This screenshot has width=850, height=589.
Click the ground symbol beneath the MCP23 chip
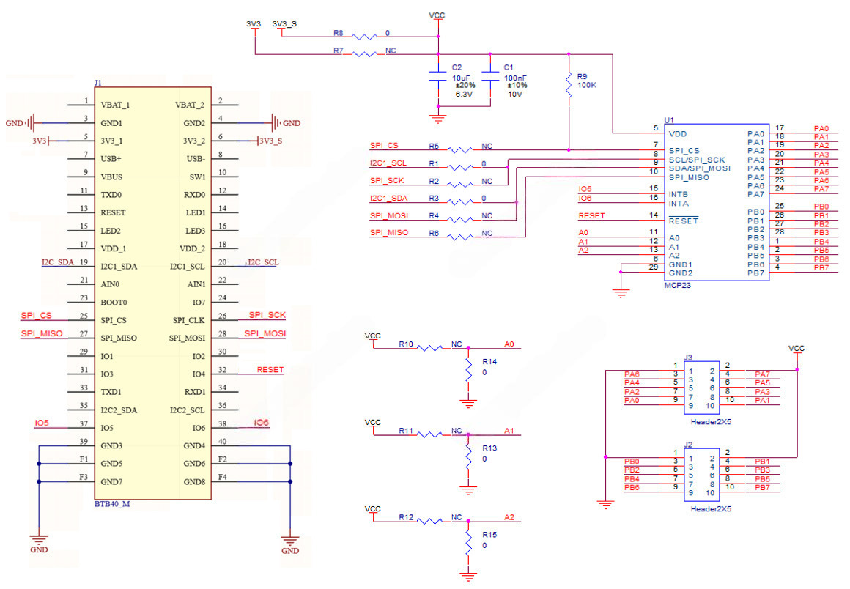pos(621,294)
